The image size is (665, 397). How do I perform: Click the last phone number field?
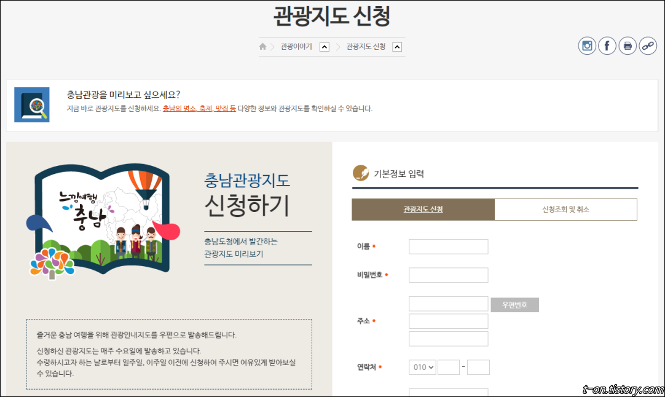click(x=478, y=368)
